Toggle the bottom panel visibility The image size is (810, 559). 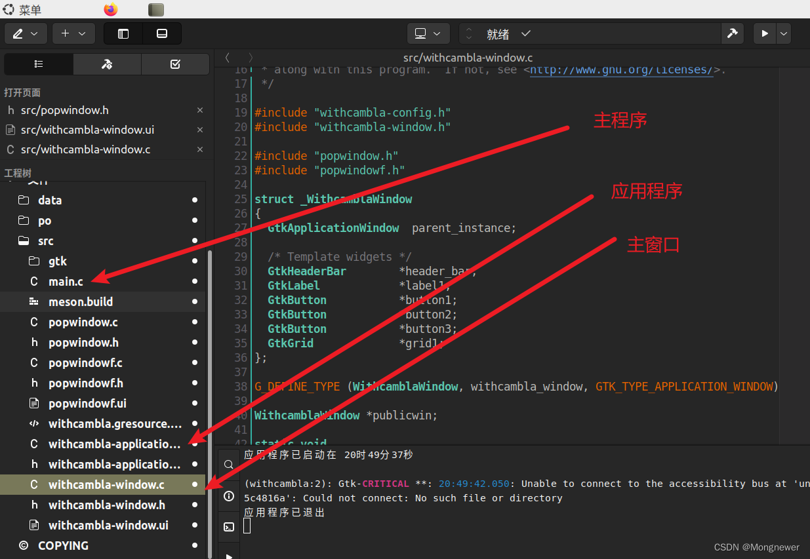point(161,33)
